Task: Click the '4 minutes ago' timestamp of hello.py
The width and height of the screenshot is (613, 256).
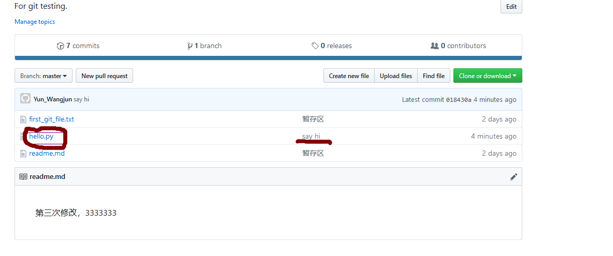Action: tap(493, 136)
